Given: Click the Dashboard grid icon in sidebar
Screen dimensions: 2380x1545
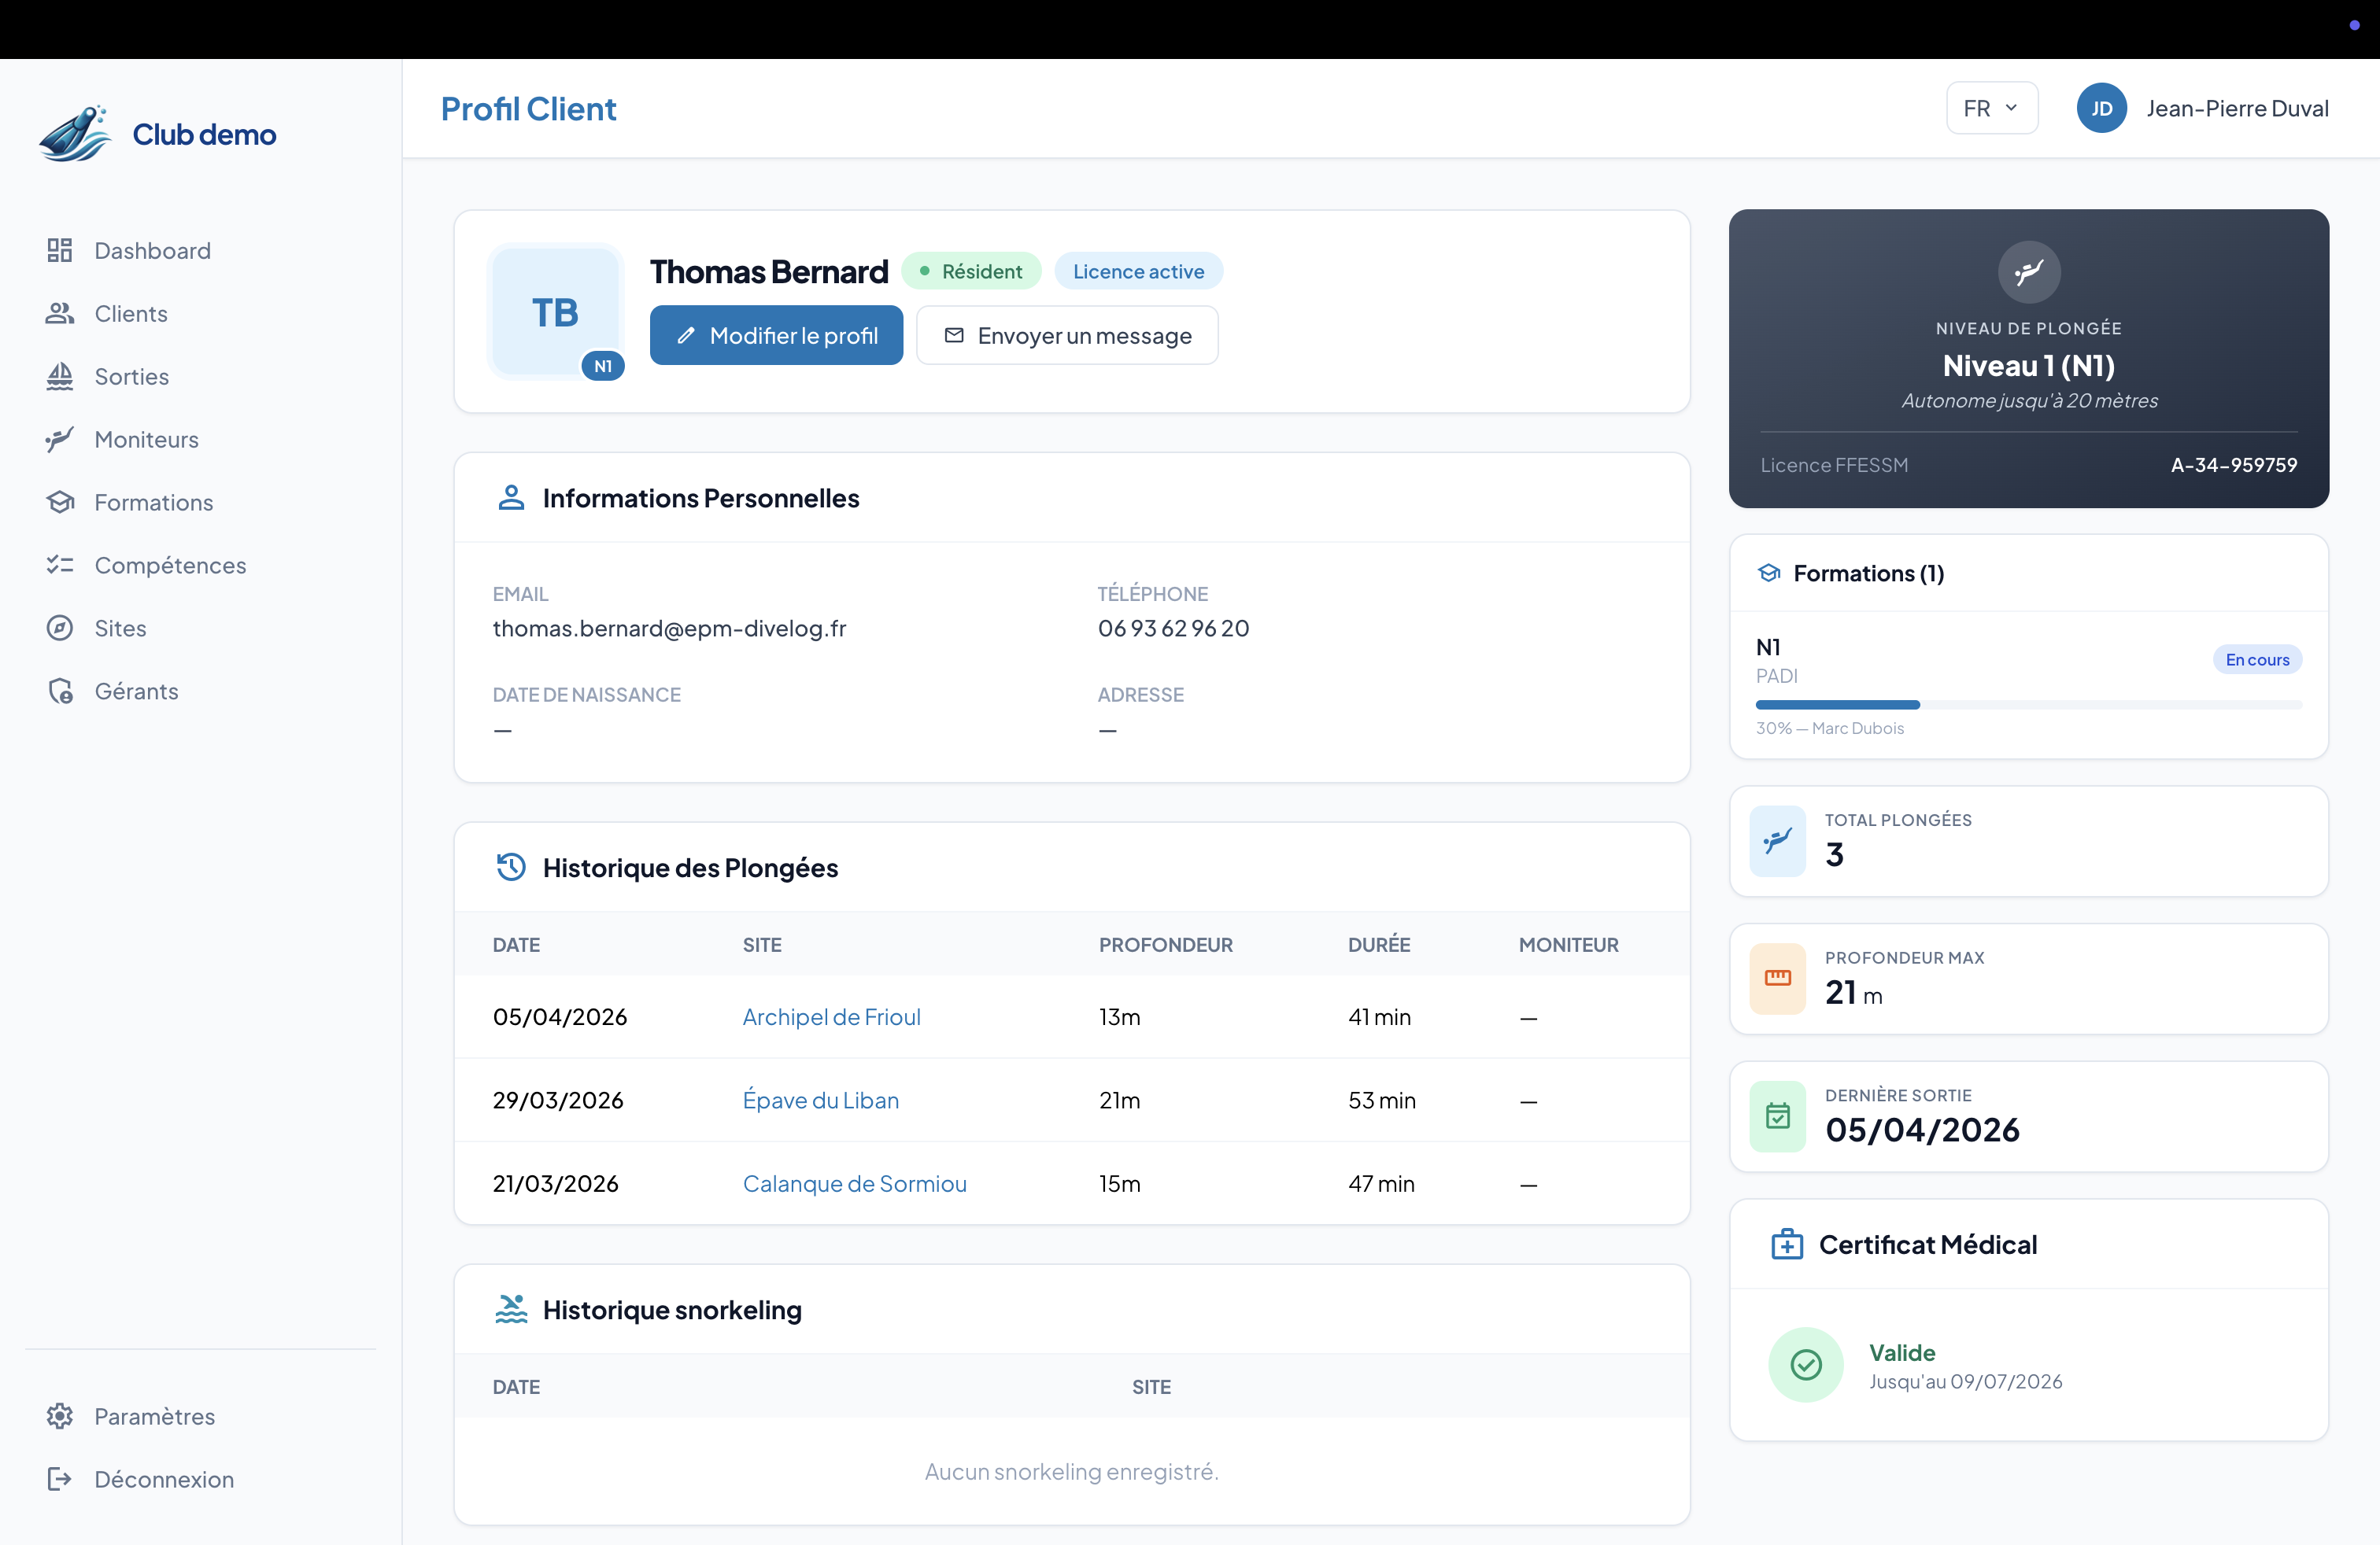Looking at the screenshot, I should (59, 250).
